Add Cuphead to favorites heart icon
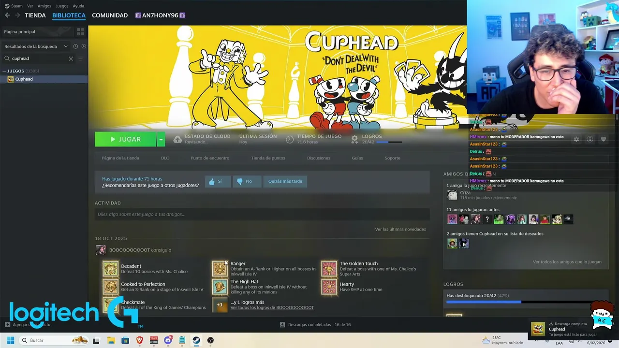Image resolution: width=619 pixels, height=348 pixels. click(x=603, y=139)
